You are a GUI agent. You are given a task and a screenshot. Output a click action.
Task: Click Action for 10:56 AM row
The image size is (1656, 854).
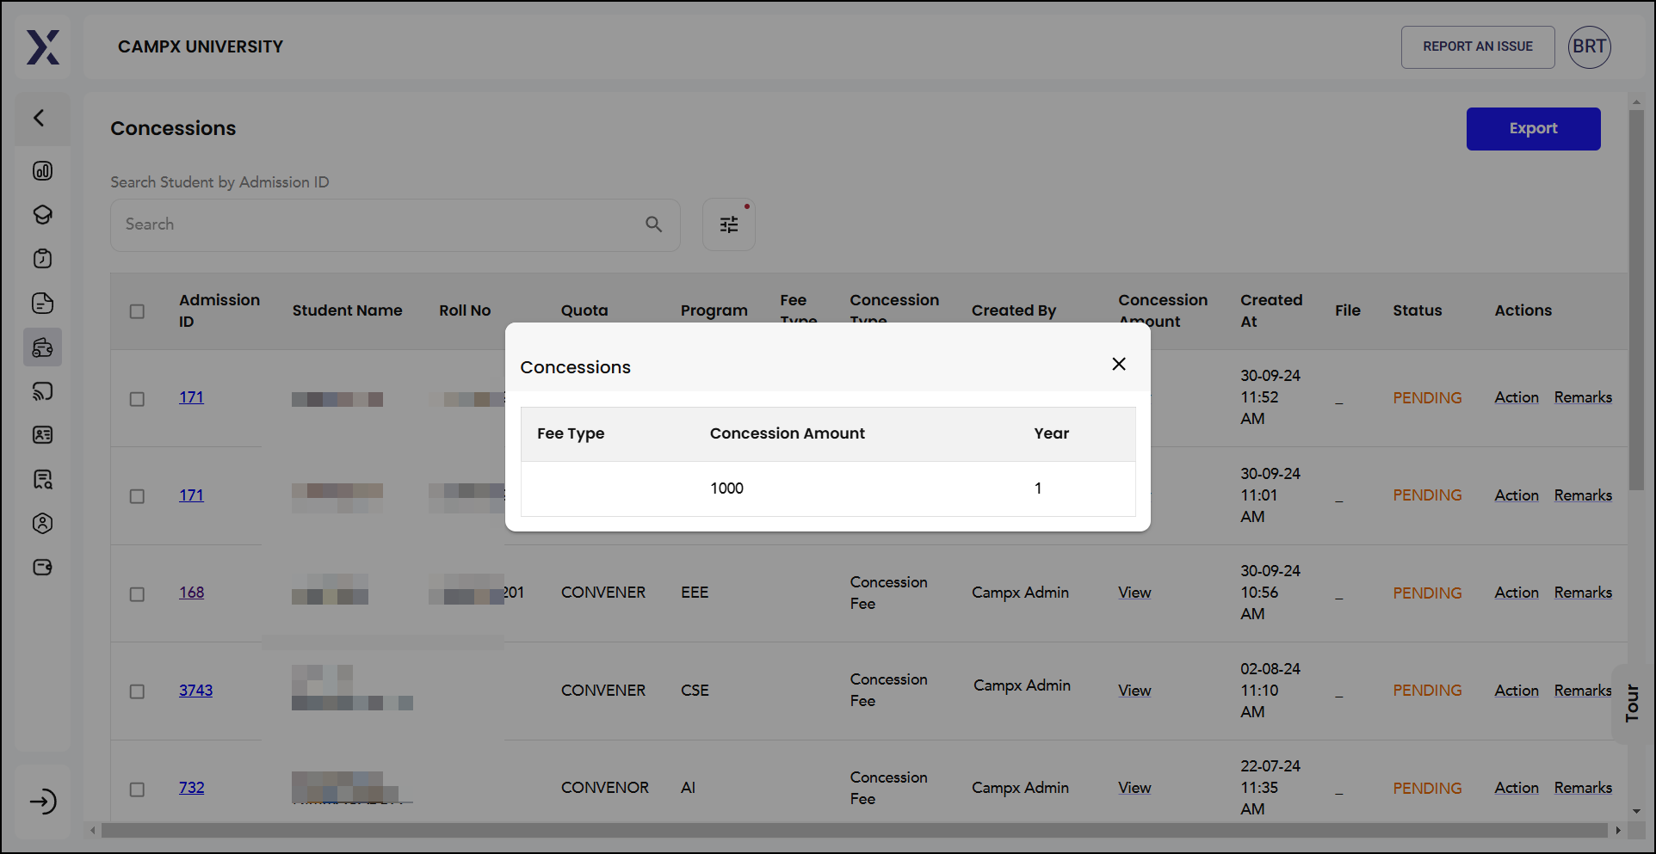click(x=1516, y=593)
